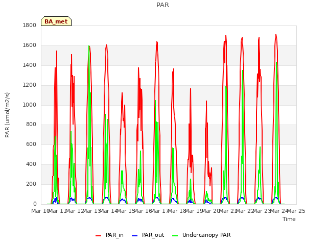The height and width of the screenshot is (245, 327).
Task: Click the Mar 13 x-axis label
Action: tap(91, 211)
